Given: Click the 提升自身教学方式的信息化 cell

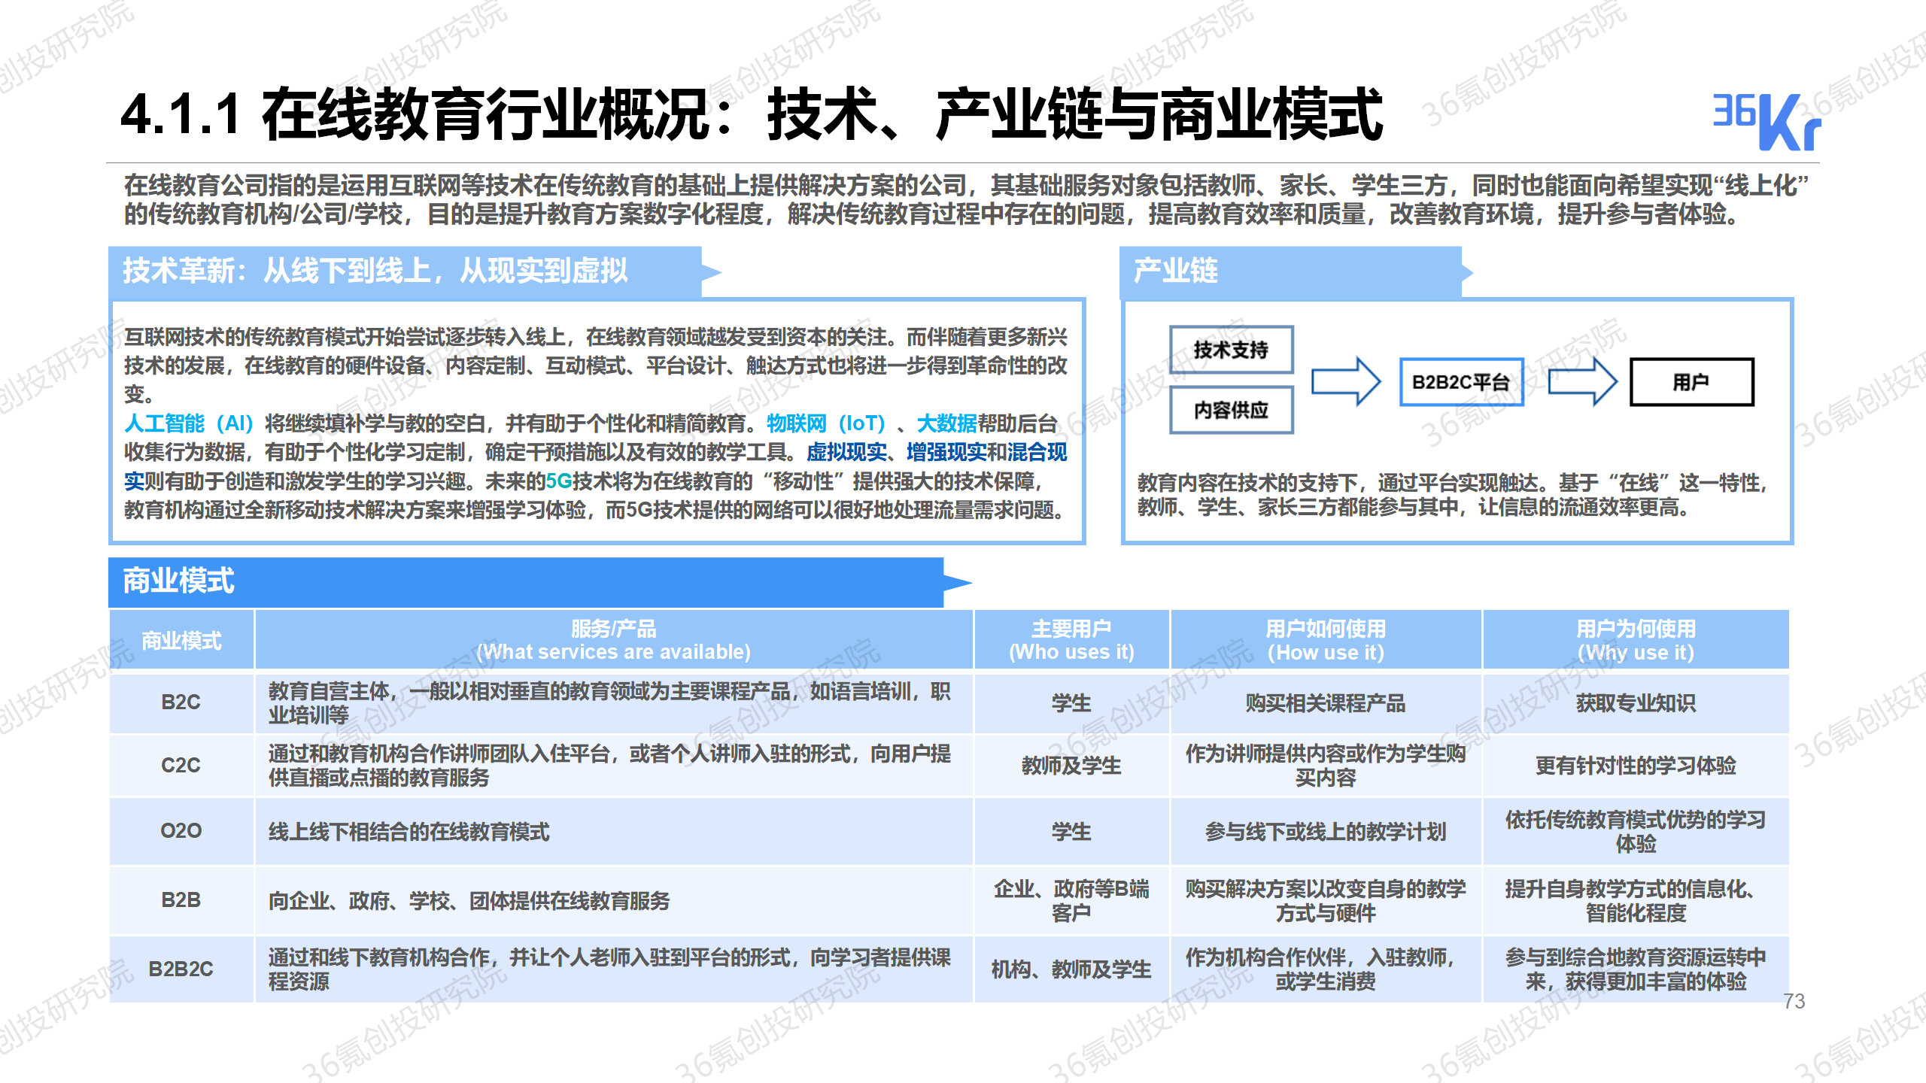Looking at the screenshot, I should pyautogui.click(x=1636, y=900).
